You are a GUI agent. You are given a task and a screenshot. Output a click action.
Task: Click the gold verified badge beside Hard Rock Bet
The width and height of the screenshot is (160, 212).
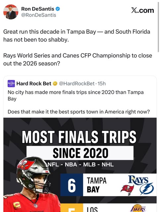click(55, 83)
